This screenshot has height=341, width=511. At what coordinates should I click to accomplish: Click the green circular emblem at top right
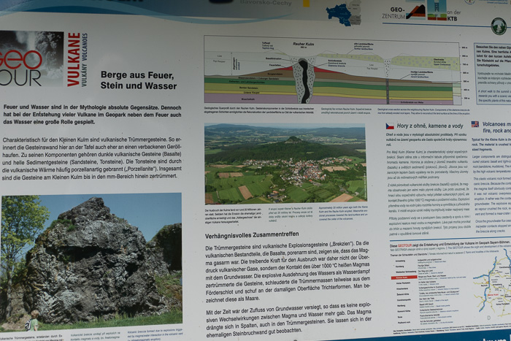click(x=499, y=26)
